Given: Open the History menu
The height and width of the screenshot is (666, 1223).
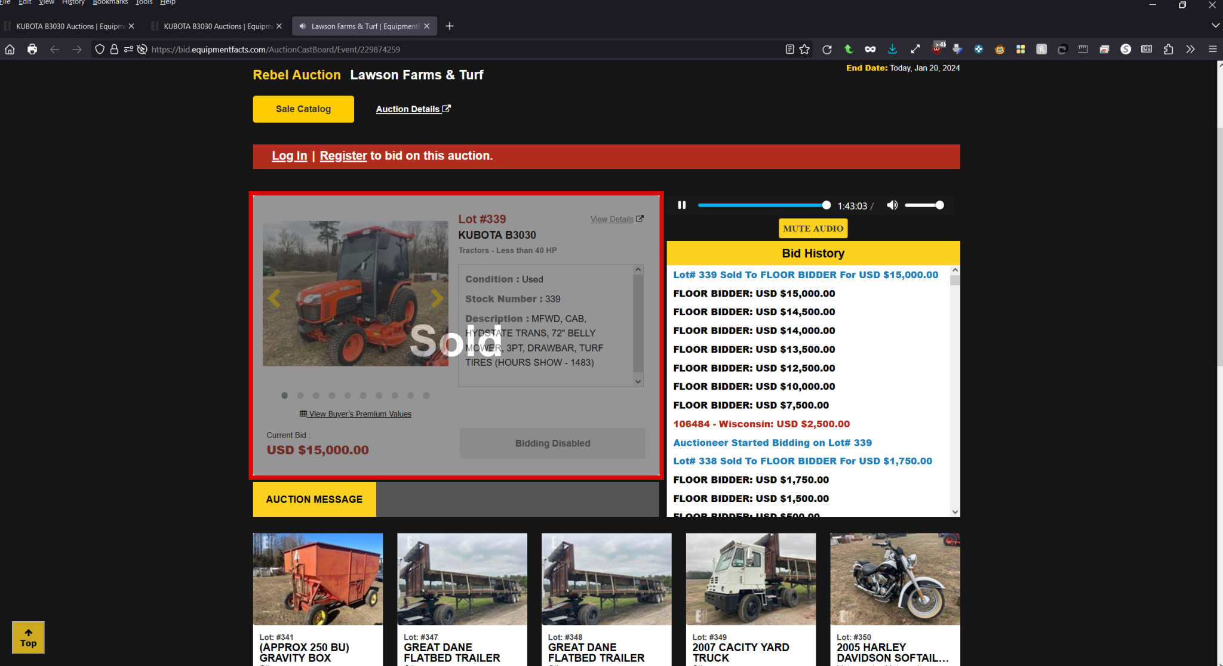Looking at the screenshot, I should pos(73,2).
